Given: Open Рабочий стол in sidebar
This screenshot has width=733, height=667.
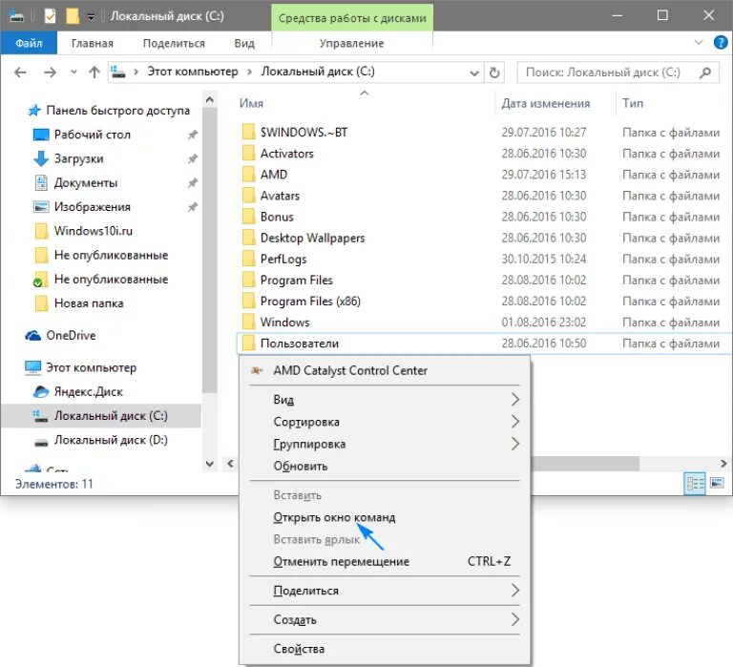Looking at the screenshot, I should pyautogui.click(x=92, y=135).
